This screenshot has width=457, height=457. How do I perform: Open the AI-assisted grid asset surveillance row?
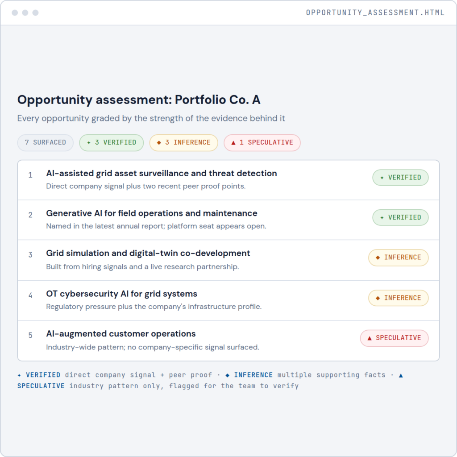pos(228,180)
